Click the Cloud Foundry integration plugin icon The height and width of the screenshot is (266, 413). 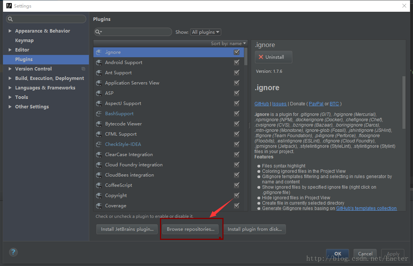99,165
